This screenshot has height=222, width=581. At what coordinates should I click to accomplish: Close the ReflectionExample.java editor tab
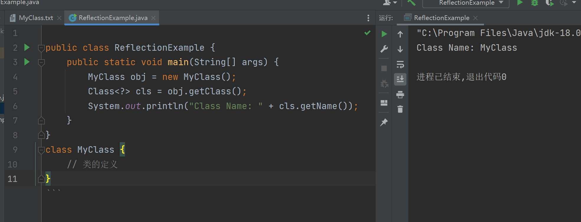click(153, 18)
